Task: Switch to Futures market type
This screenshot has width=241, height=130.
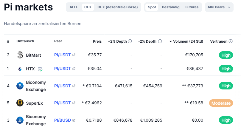Action: (192, 7)
